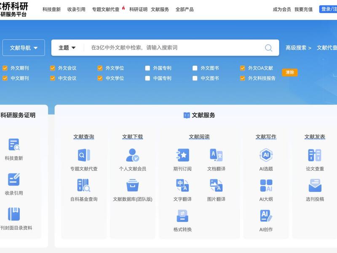
Task: Uncheck the 外文学位 checkbox
Action: coord(100,68)
